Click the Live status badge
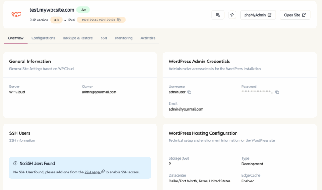Viewport: 322px width, 190px height. [83, 10]
